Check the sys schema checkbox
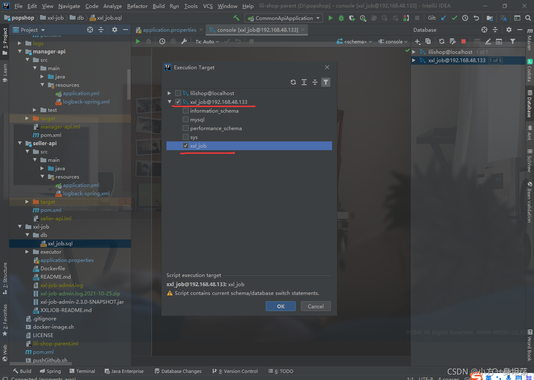The width and height of the screenshot is (534, 380). (186, 137)
